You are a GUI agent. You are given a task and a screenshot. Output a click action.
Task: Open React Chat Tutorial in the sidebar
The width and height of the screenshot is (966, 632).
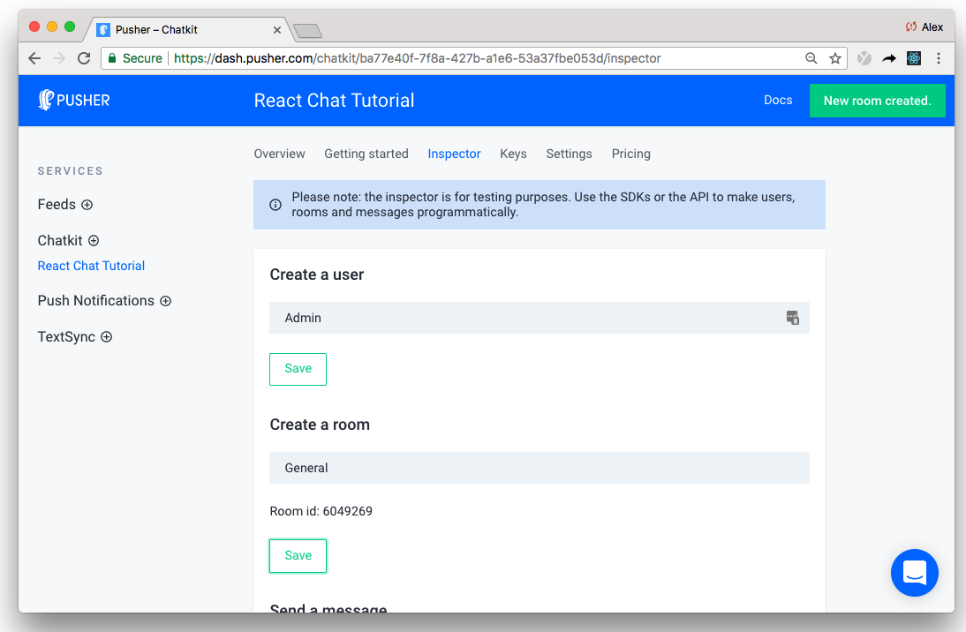click(91, 266)
